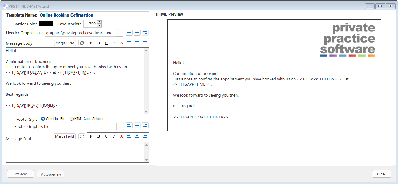Viewport: 398px width, 185px height.
Task: Center text in Message Foot toolbar
Action: point(137,136)
